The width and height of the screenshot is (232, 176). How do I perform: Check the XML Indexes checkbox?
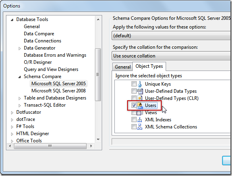click(x=134, y=120)
